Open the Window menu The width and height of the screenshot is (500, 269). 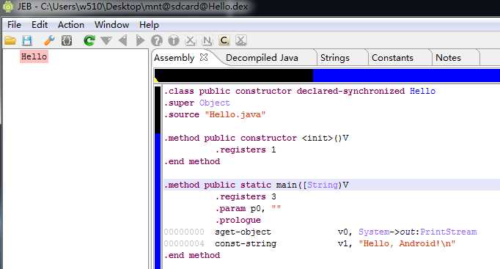tap(111, 24)
